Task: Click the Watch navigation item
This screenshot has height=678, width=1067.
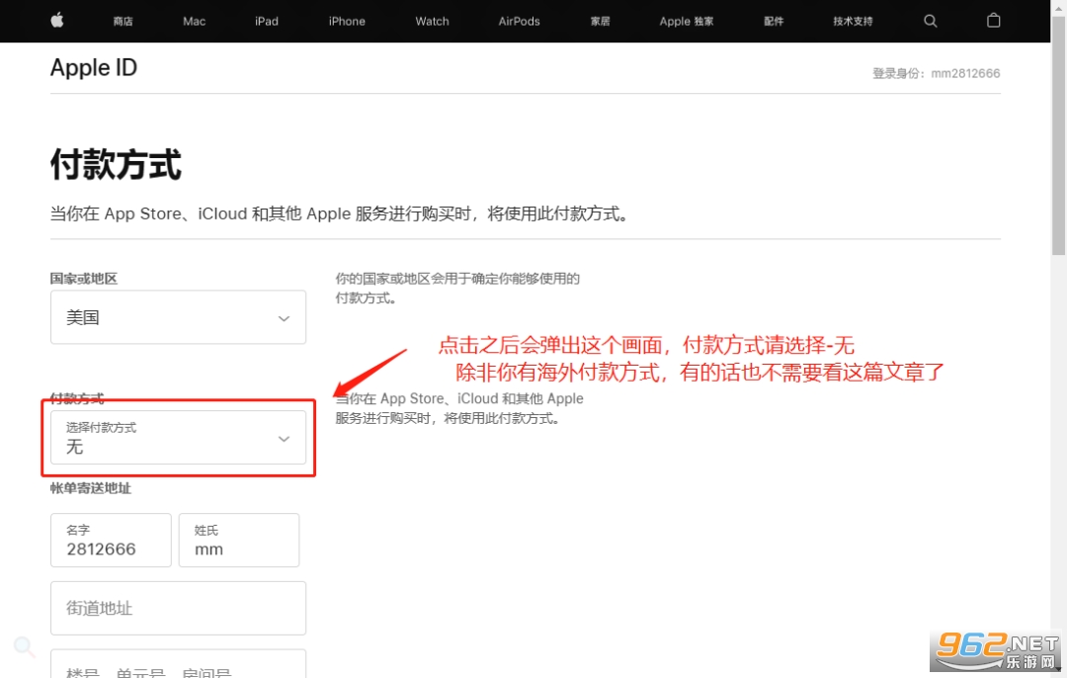Action: pyautogui.click(x=432, y=21)
